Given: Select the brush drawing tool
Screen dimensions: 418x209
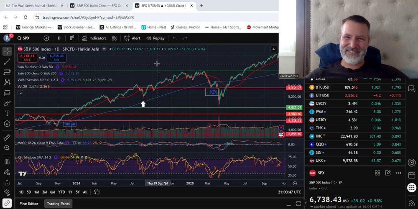Looking at the screenshot, I should (x=7, y=103).
